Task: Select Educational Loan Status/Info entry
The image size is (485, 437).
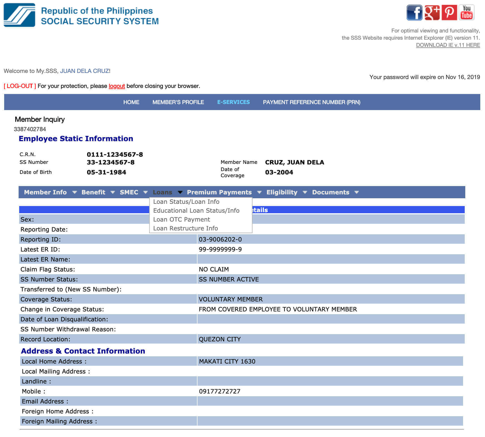Action: pos(196,210)
